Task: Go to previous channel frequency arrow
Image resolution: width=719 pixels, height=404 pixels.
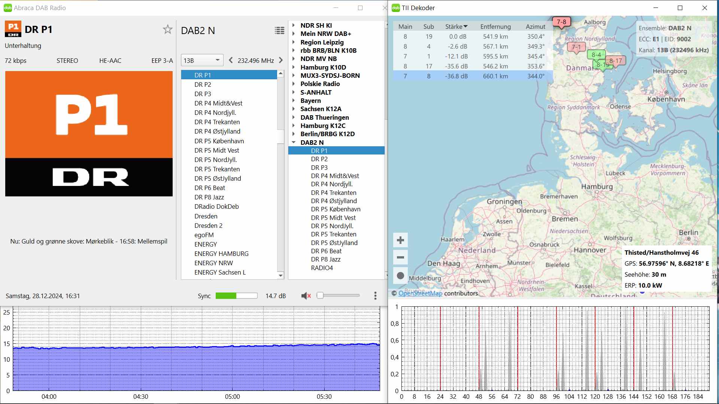Action: click(231, 60)
